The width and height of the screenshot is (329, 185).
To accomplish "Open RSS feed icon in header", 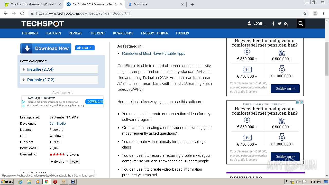I will pos(286,24).
